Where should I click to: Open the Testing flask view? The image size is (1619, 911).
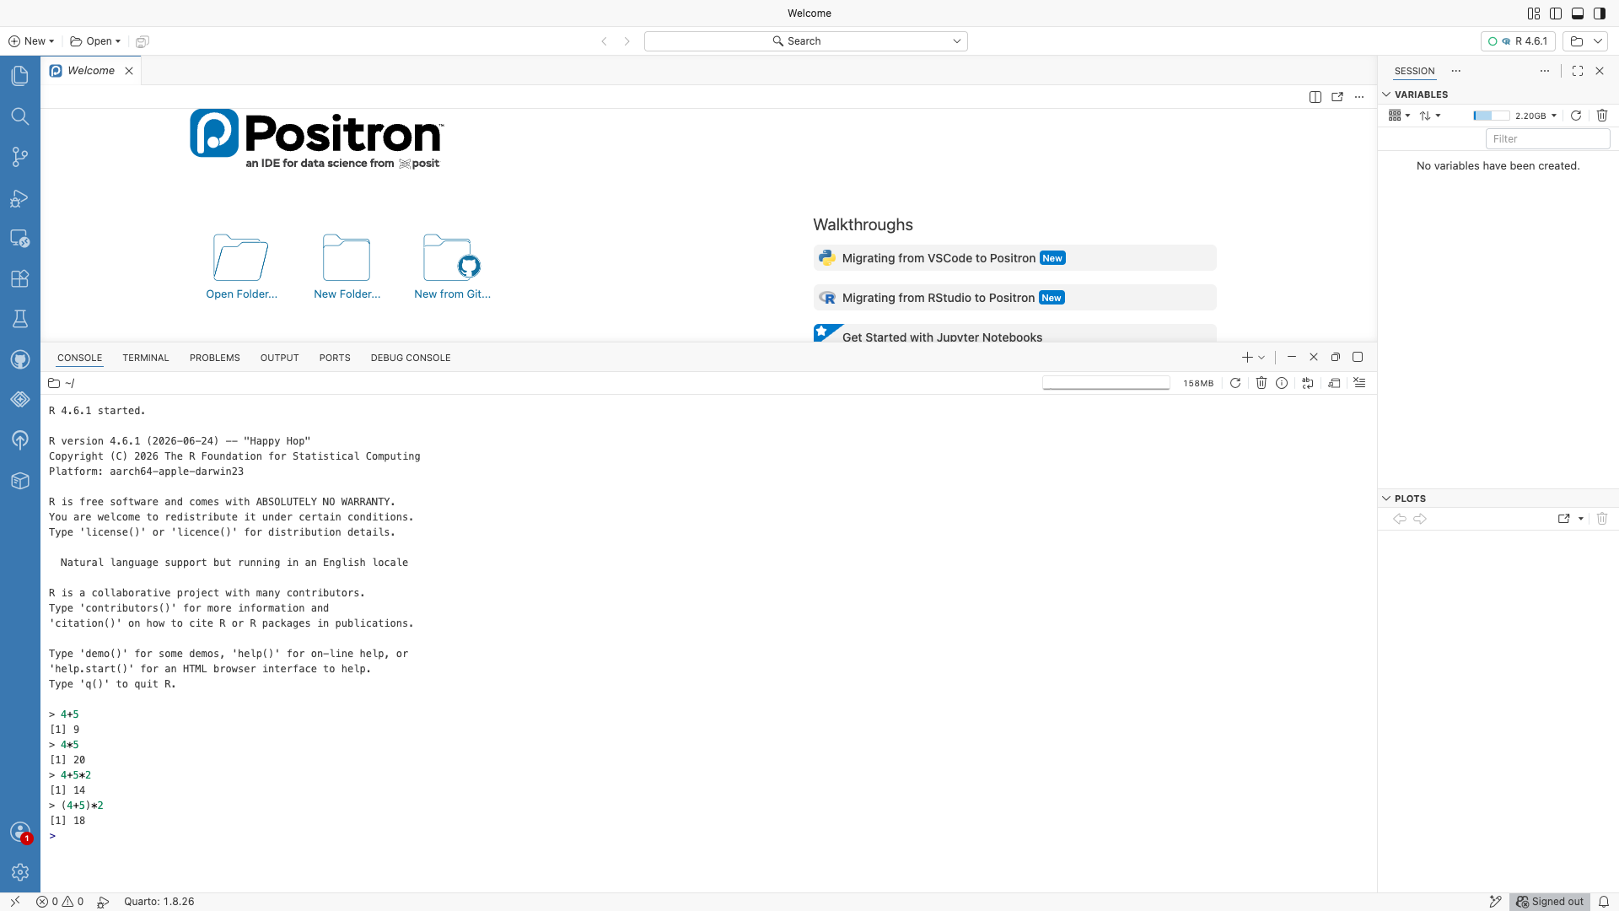pyautogui.click(x=20, y=319)
